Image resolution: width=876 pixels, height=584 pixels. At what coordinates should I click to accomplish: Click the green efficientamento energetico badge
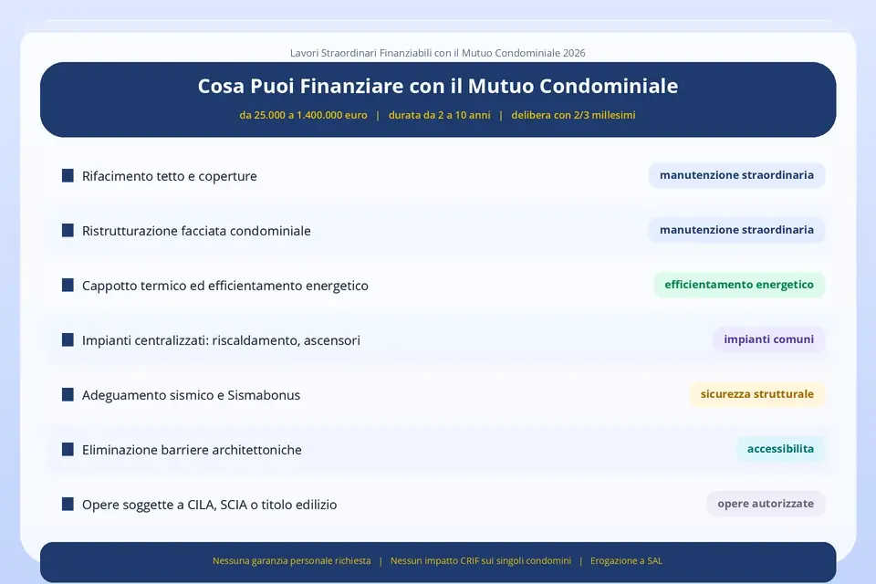pyautogui.click(x=738, y=285)
